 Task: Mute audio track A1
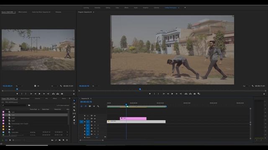pos(95,125)
